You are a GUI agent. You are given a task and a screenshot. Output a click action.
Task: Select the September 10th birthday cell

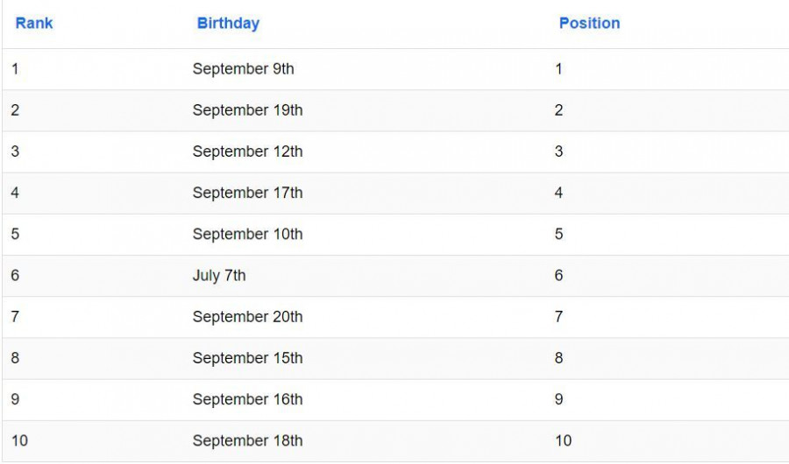[247, 235]
